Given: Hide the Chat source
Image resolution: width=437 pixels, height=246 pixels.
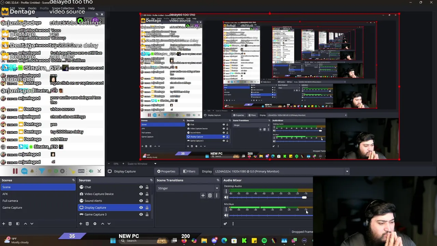Looking at the screenshot, I should pos(141,187).
